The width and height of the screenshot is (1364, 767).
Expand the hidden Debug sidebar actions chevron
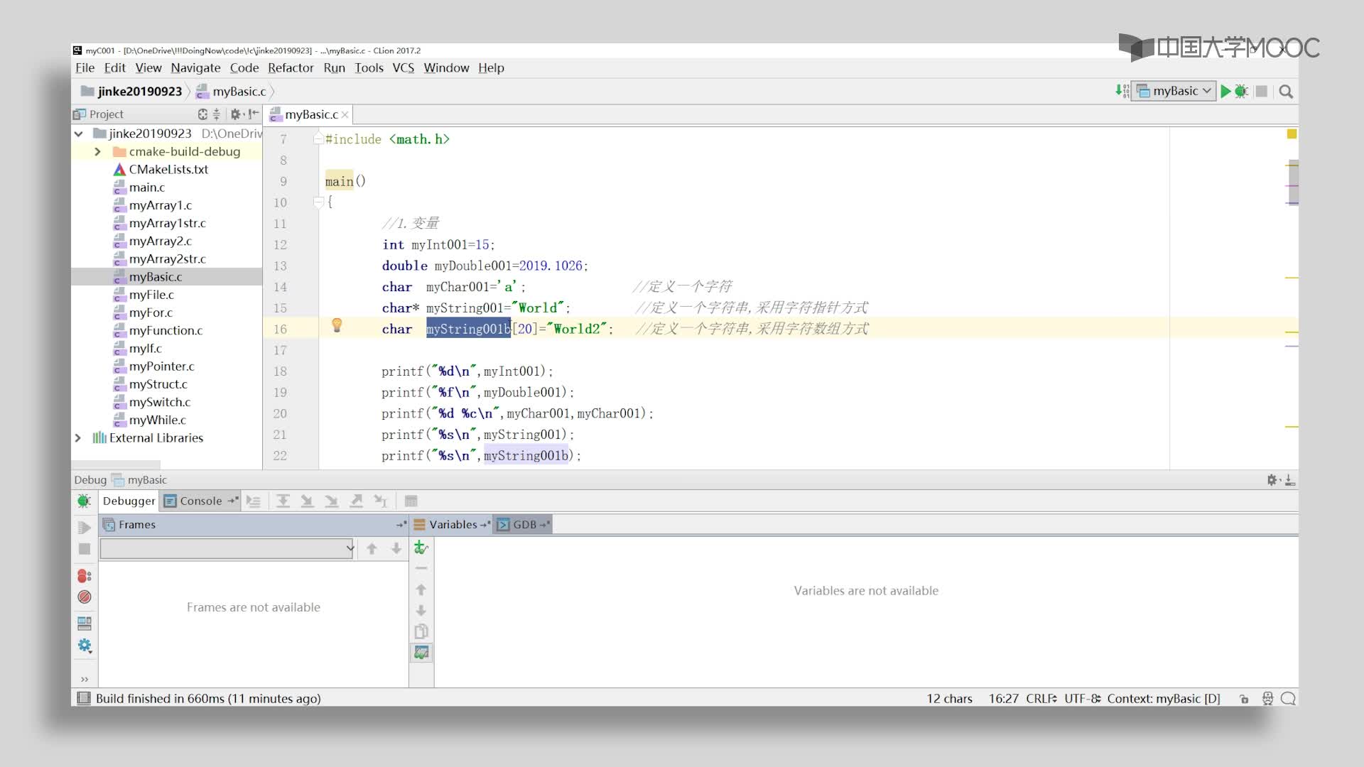point(85,680)
